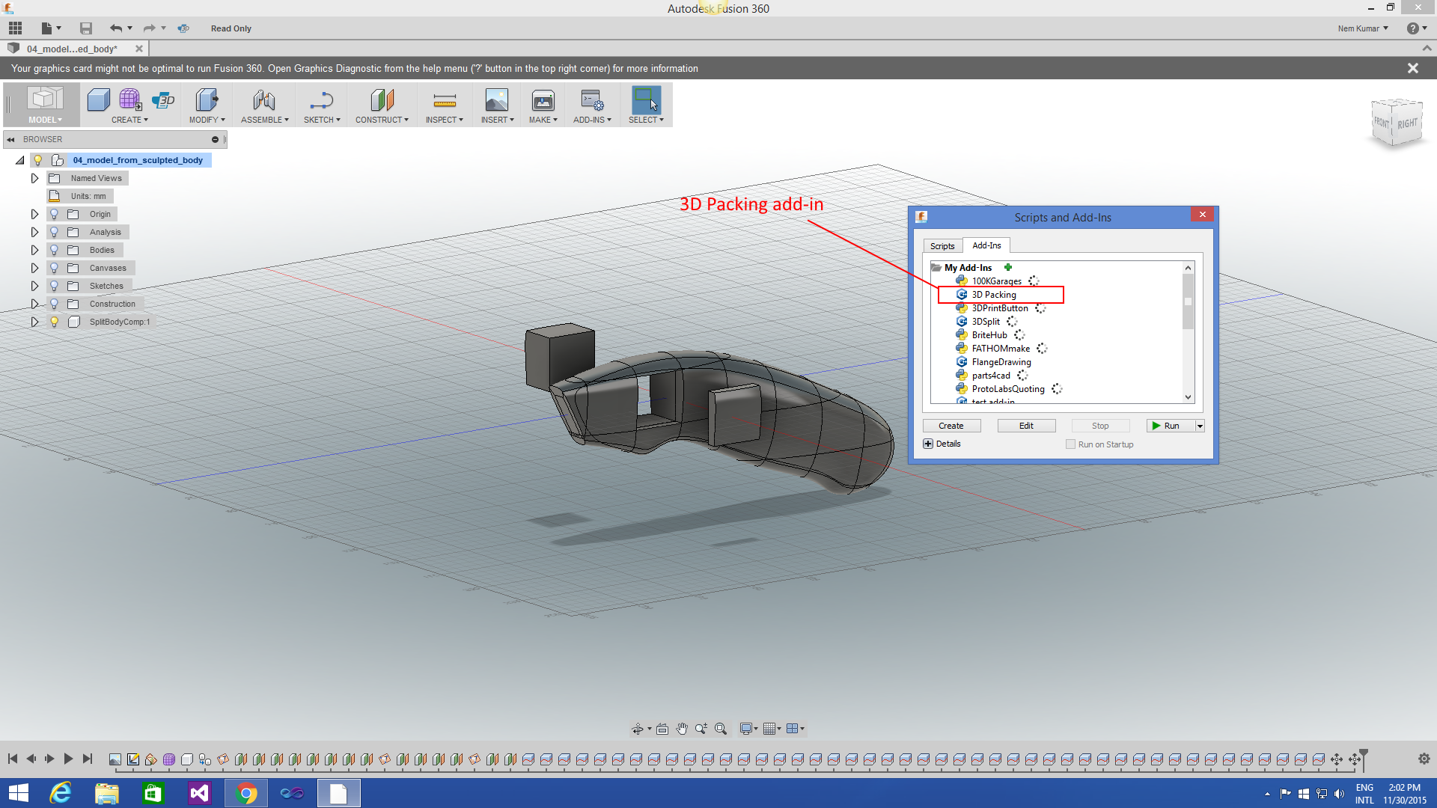The width and height of the screenshot is (1437, 808).
Task: Click the Edit button in dialog
Action: click(x=1026, y=426)
